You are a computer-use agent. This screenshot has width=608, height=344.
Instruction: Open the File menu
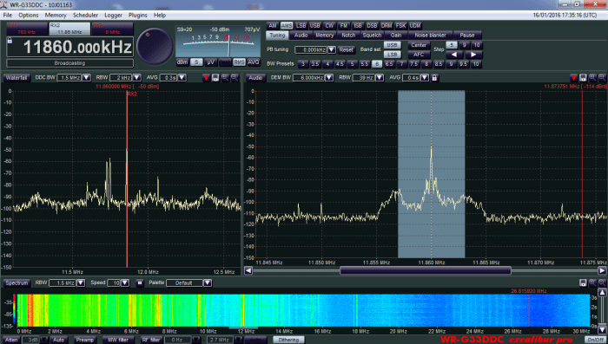[7, 15]
